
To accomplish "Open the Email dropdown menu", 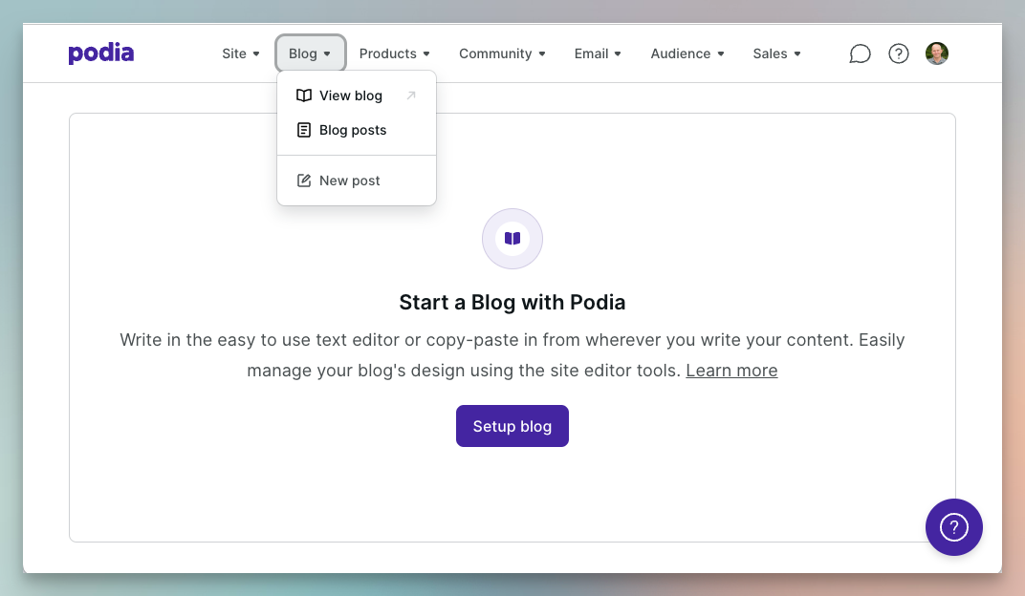I will (x=598, y=53).
